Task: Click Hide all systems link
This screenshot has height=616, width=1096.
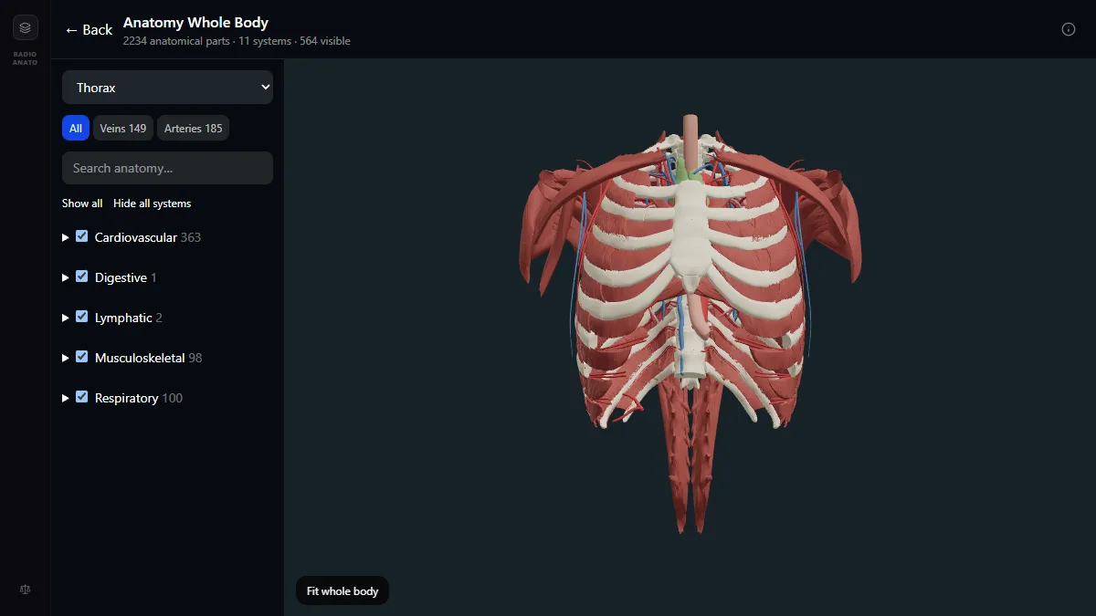Action: pyautogui.click(x=153, y=204)
